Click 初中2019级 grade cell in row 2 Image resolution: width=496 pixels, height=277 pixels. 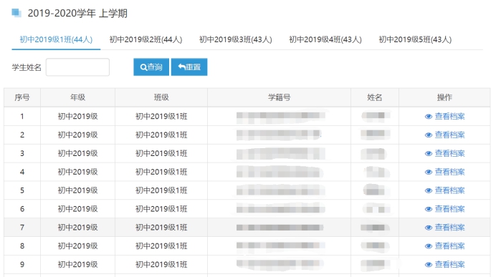78,135
